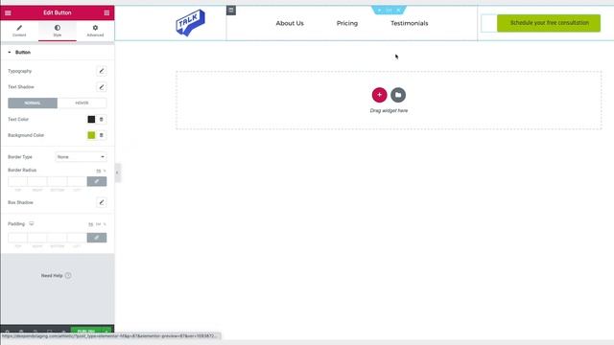Select em unit for Padding

(98, 224)
